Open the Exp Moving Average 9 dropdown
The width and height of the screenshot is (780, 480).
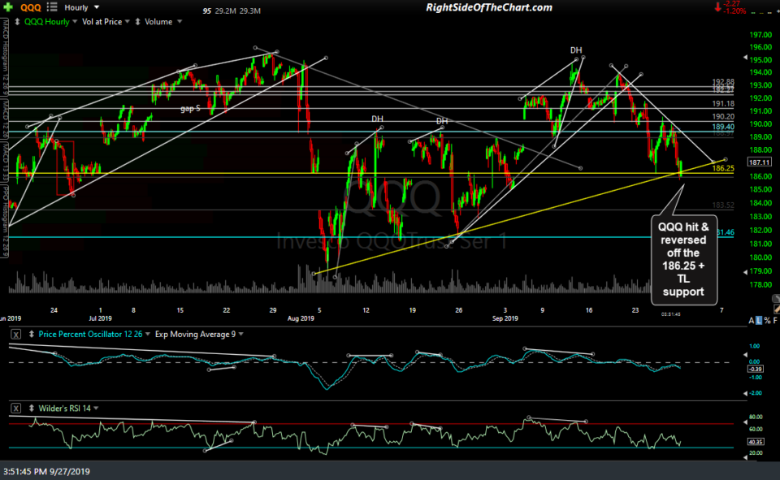coord(240,334)
